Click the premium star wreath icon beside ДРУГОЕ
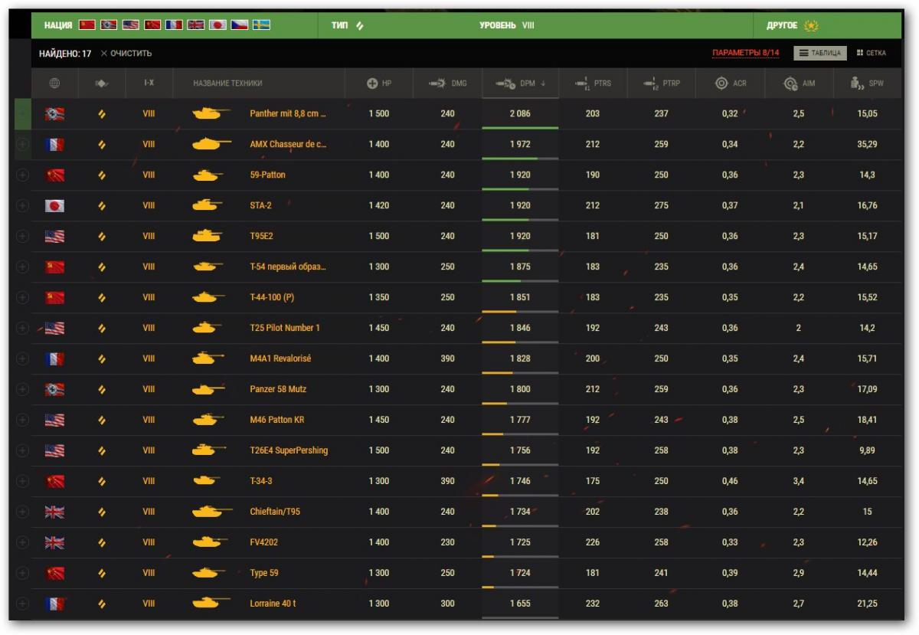The width and height of the screenshot is (919, 635). click(x=811, y=25)
